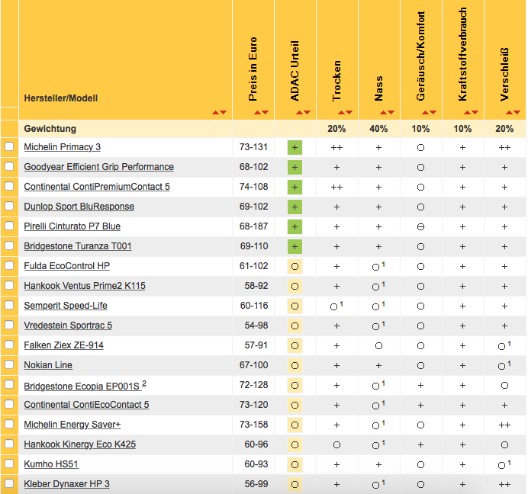
Task: Select the Kumho HS51 checkbox
Action: tap(9, 464)
